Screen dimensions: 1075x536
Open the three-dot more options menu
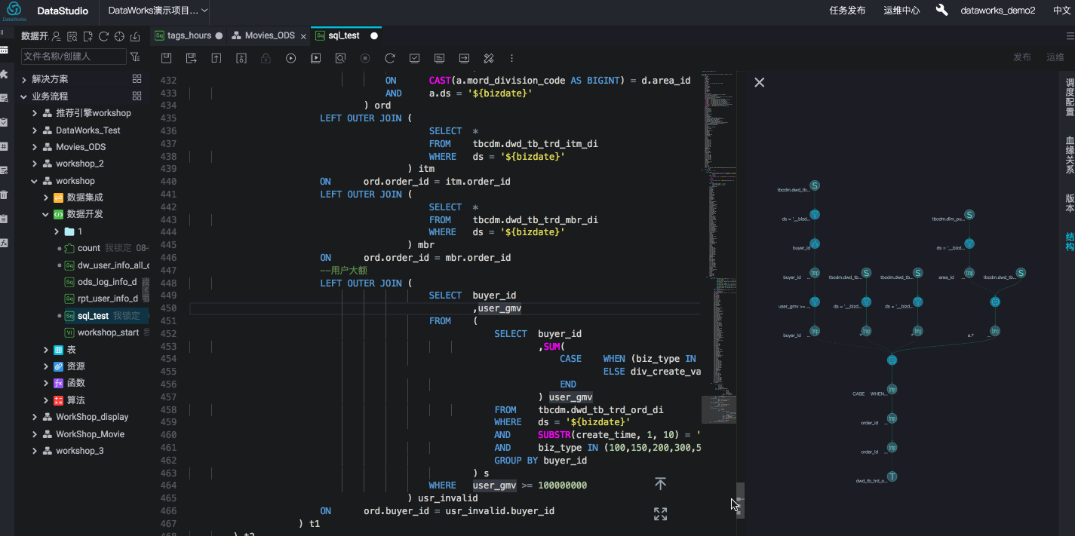512,58
